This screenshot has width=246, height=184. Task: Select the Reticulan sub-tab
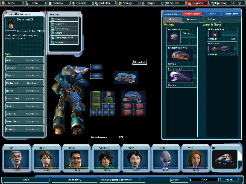pos(172,19)
